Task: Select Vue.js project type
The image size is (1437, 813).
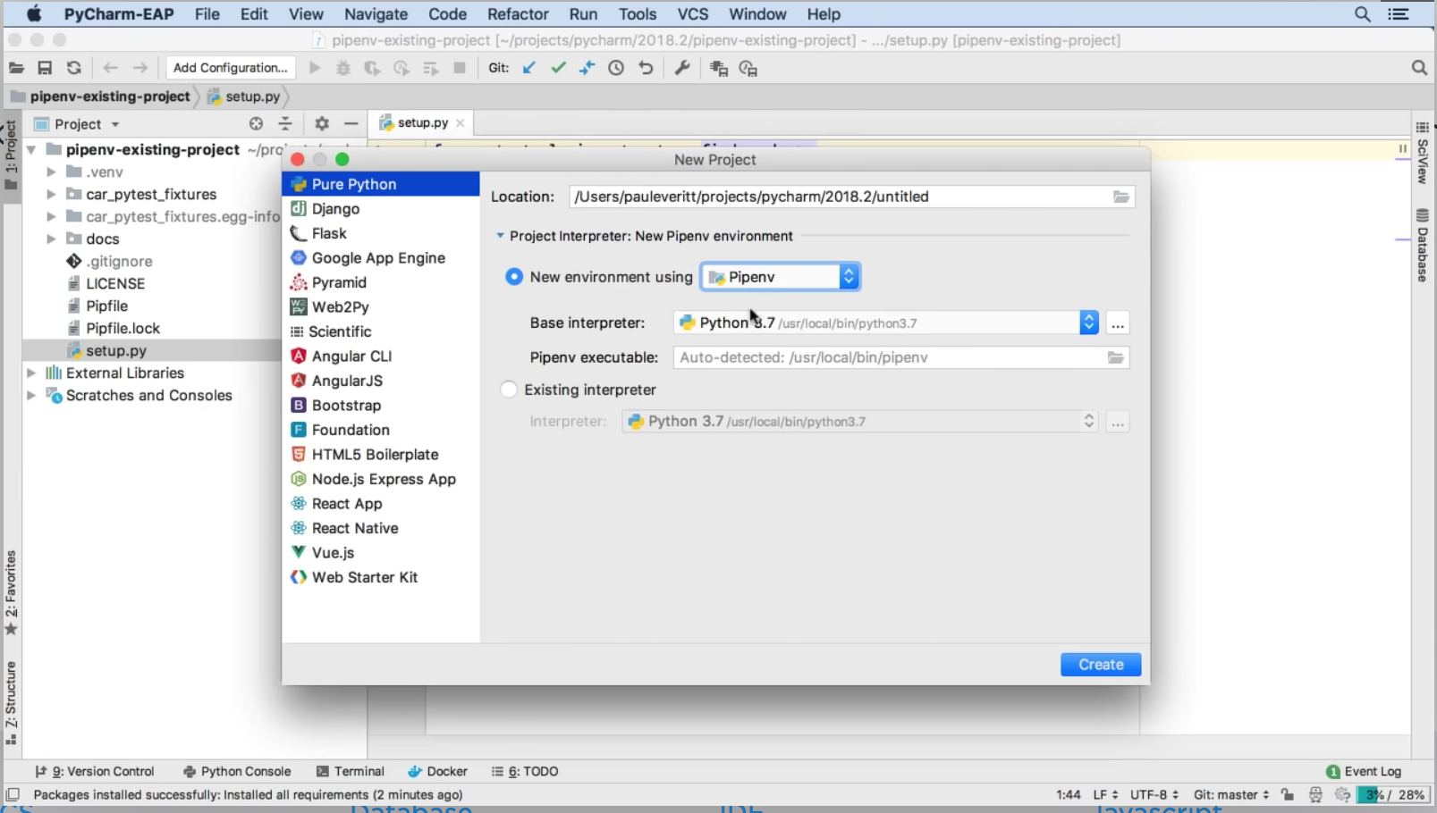Action: pyautogui.click(x=380, y=552)
